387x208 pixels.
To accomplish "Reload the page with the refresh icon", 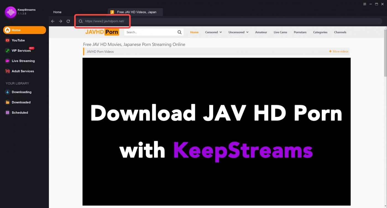I will coord(68,21).
